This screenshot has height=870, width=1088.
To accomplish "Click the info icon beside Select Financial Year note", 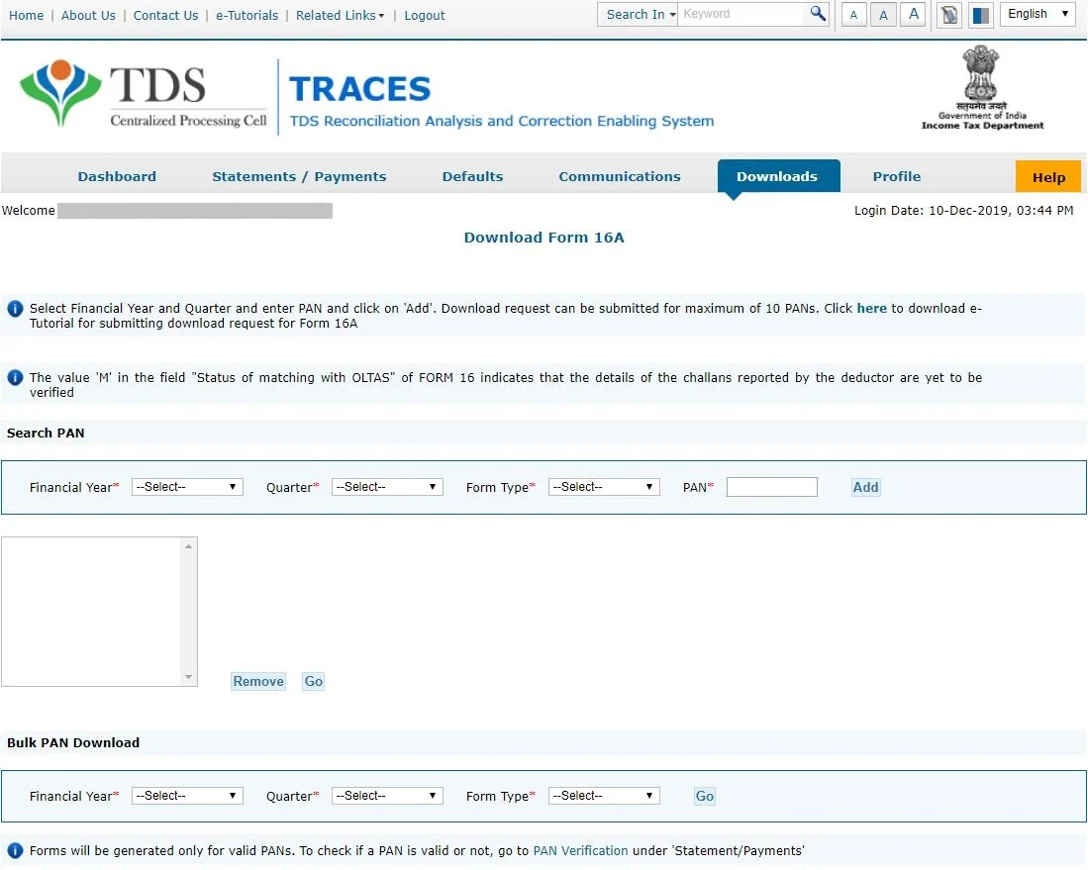I will (x=15, y=309).
